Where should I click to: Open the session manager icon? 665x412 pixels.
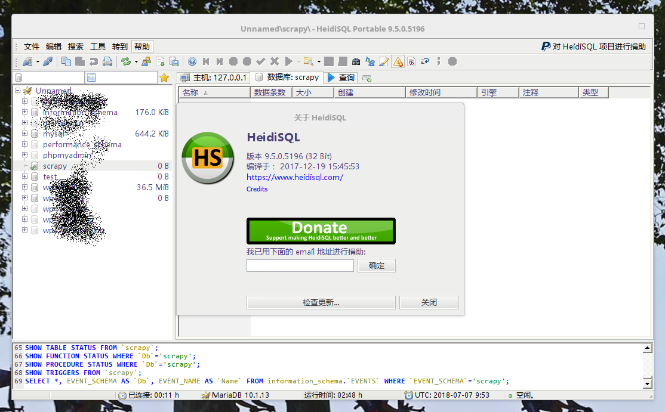27,62
